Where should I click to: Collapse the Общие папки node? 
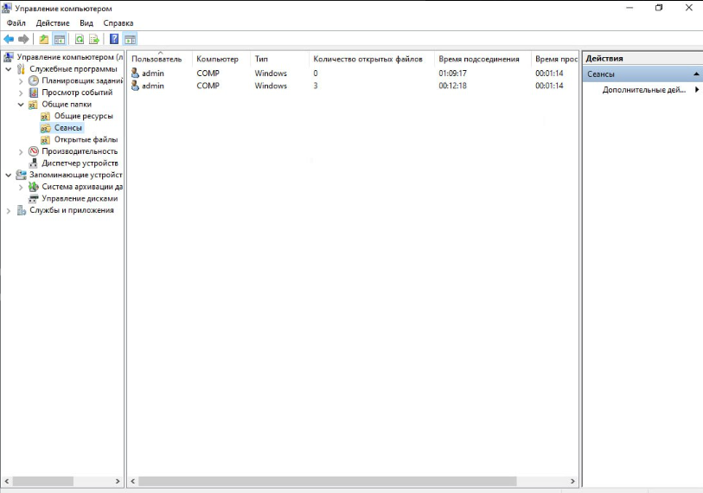(x=21, y=105)
